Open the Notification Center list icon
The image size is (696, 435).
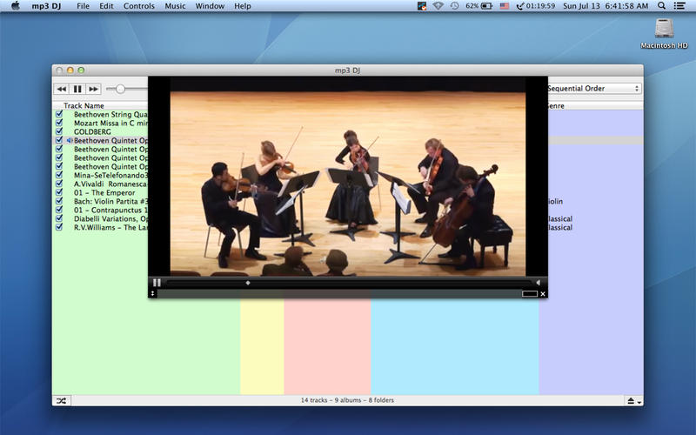[679, 6]
